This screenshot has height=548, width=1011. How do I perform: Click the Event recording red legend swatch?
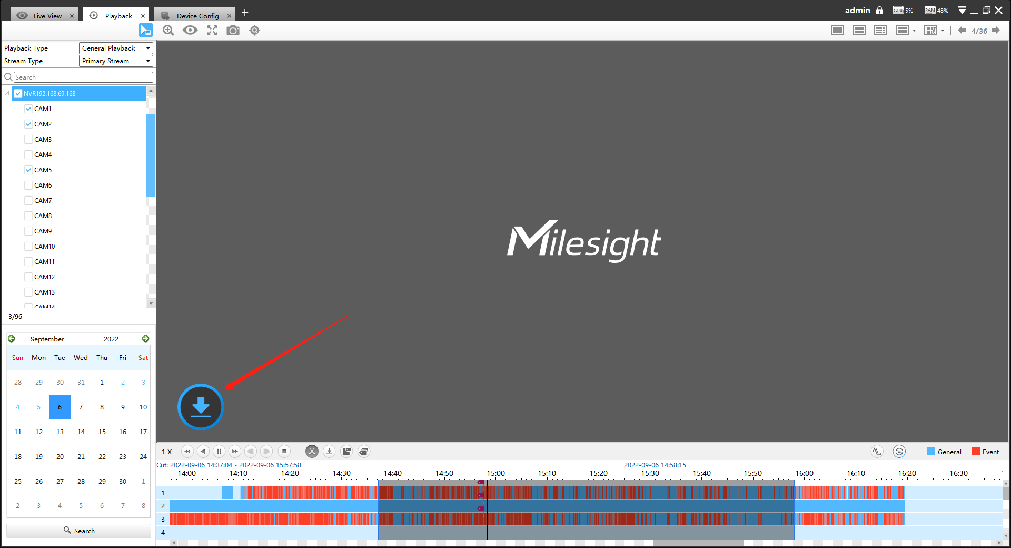tap(976, 452)
